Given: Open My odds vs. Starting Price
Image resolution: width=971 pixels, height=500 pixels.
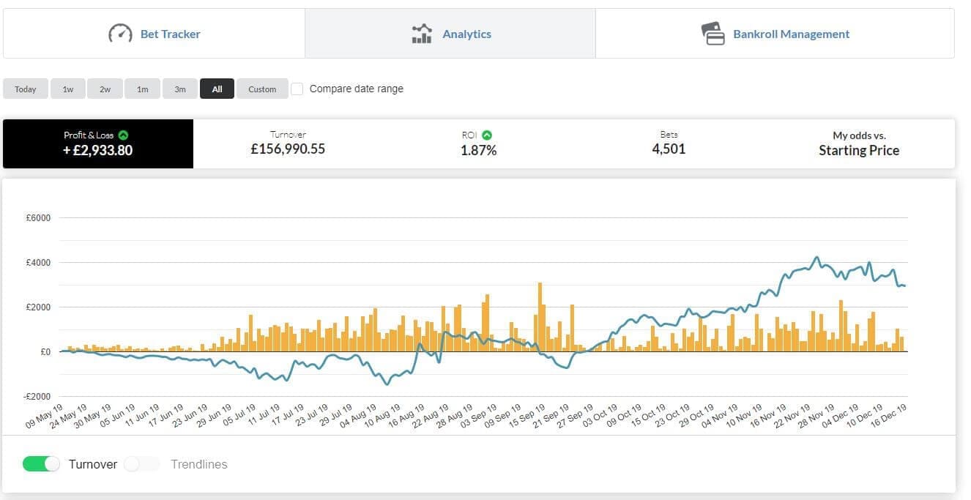Looking at the screenshot, I should coord(859,143).
